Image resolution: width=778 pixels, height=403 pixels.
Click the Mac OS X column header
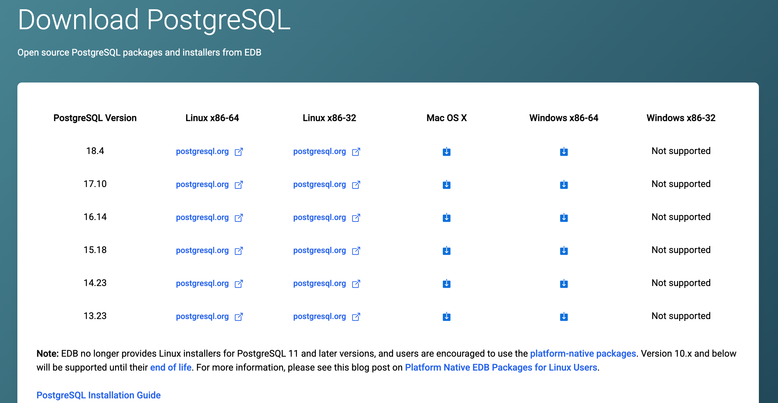446,118
